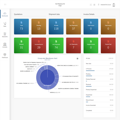Click document icon on Paid Invoice card
Screen dimensions: 120x120
pos(108,22)
